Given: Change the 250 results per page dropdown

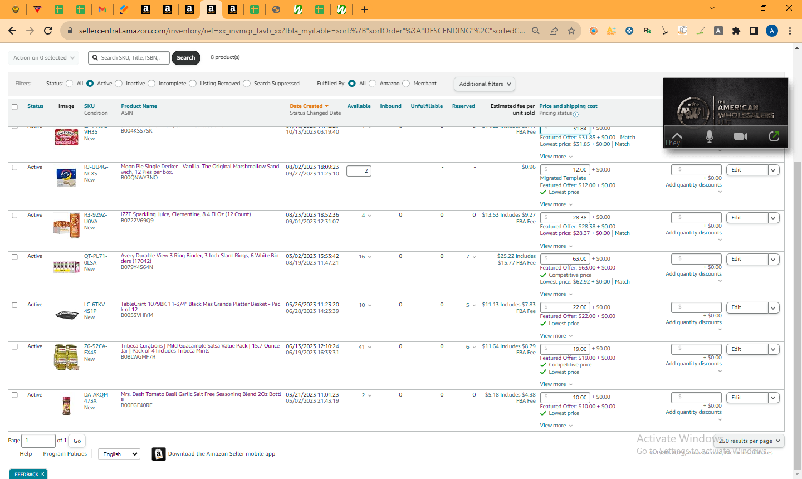Looking at the screenshot, I should [749, 441].
